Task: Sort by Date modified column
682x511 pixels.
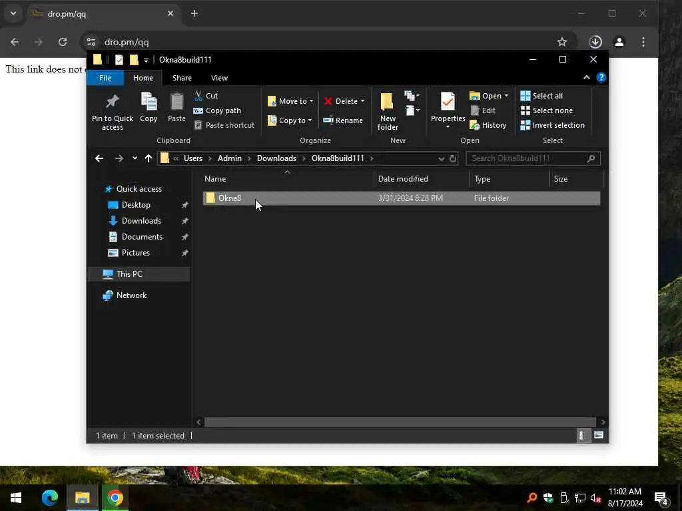Action: (x=422, y=179)
